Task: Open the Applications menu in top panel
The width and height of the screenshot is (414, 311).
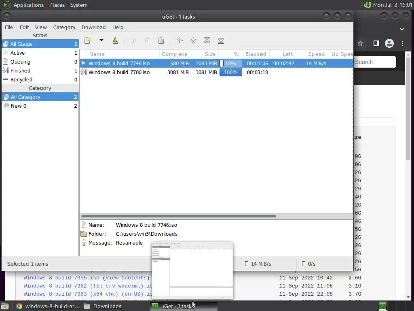Action: coord(29,5)
